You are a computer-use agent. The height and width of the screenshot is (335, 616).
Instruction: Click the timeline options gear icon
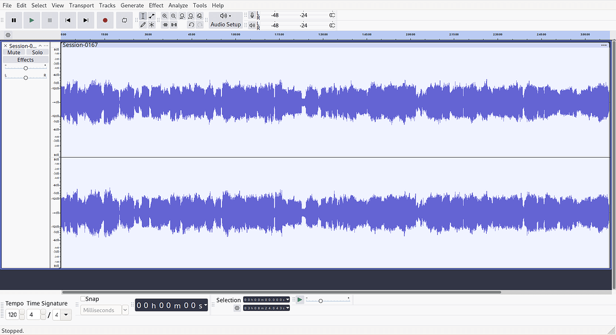pyautogui.click(x=8, y=35)
